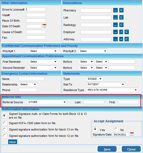Open Pharmacy lookup ellipsis button

pos(115,10)
